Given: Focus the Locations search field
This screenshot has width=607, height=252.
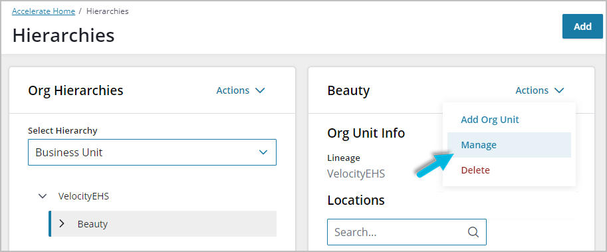Looking at the screenshot, I should coord(406,232).
